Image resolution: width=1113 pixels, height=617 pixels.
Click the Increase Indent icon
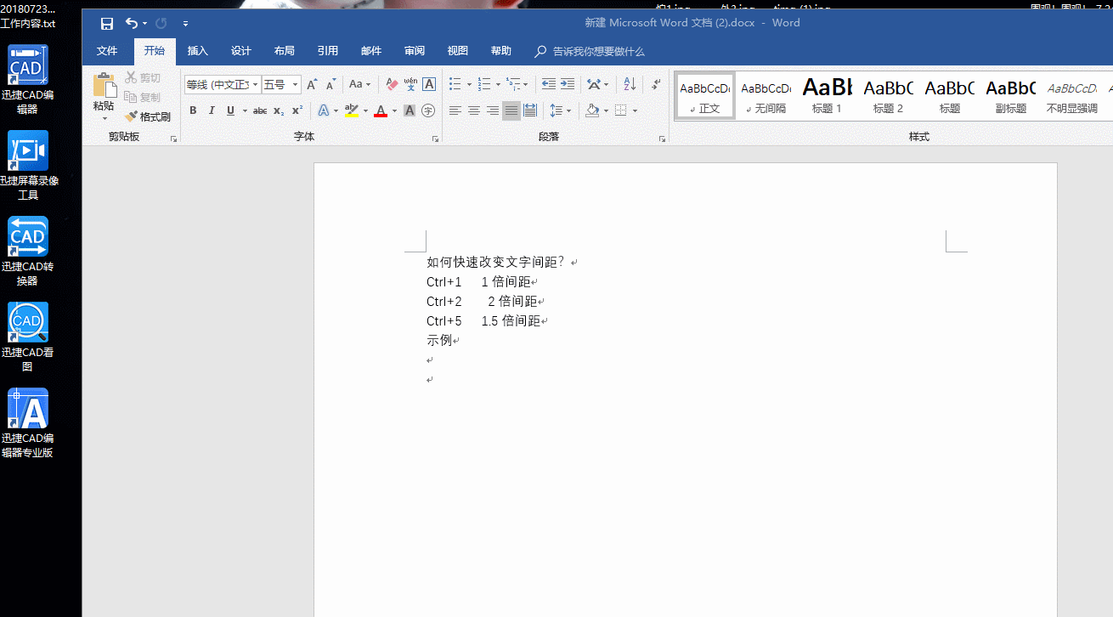tap(568, 84)
